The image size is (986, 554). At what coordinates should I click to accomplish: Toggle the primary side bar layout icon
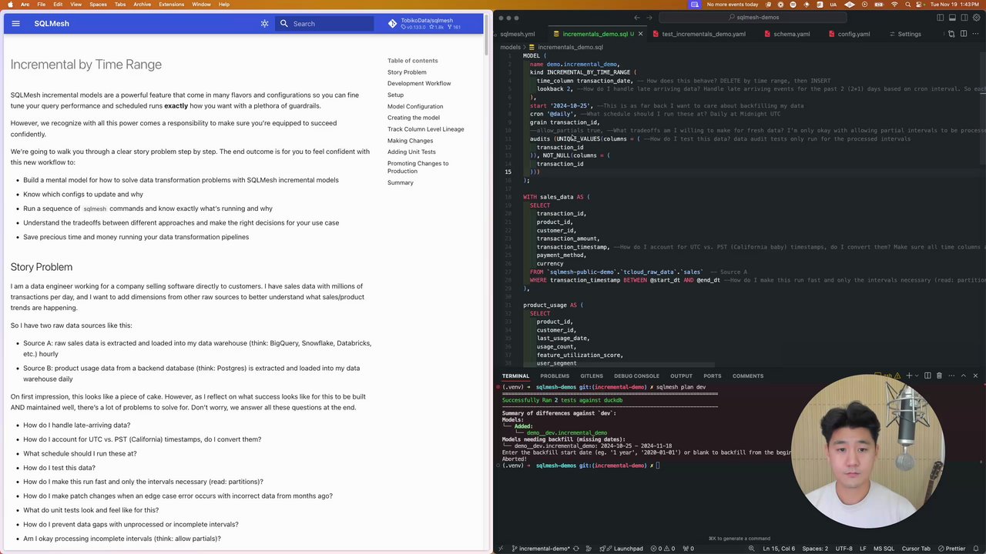[x=941, y=17]
